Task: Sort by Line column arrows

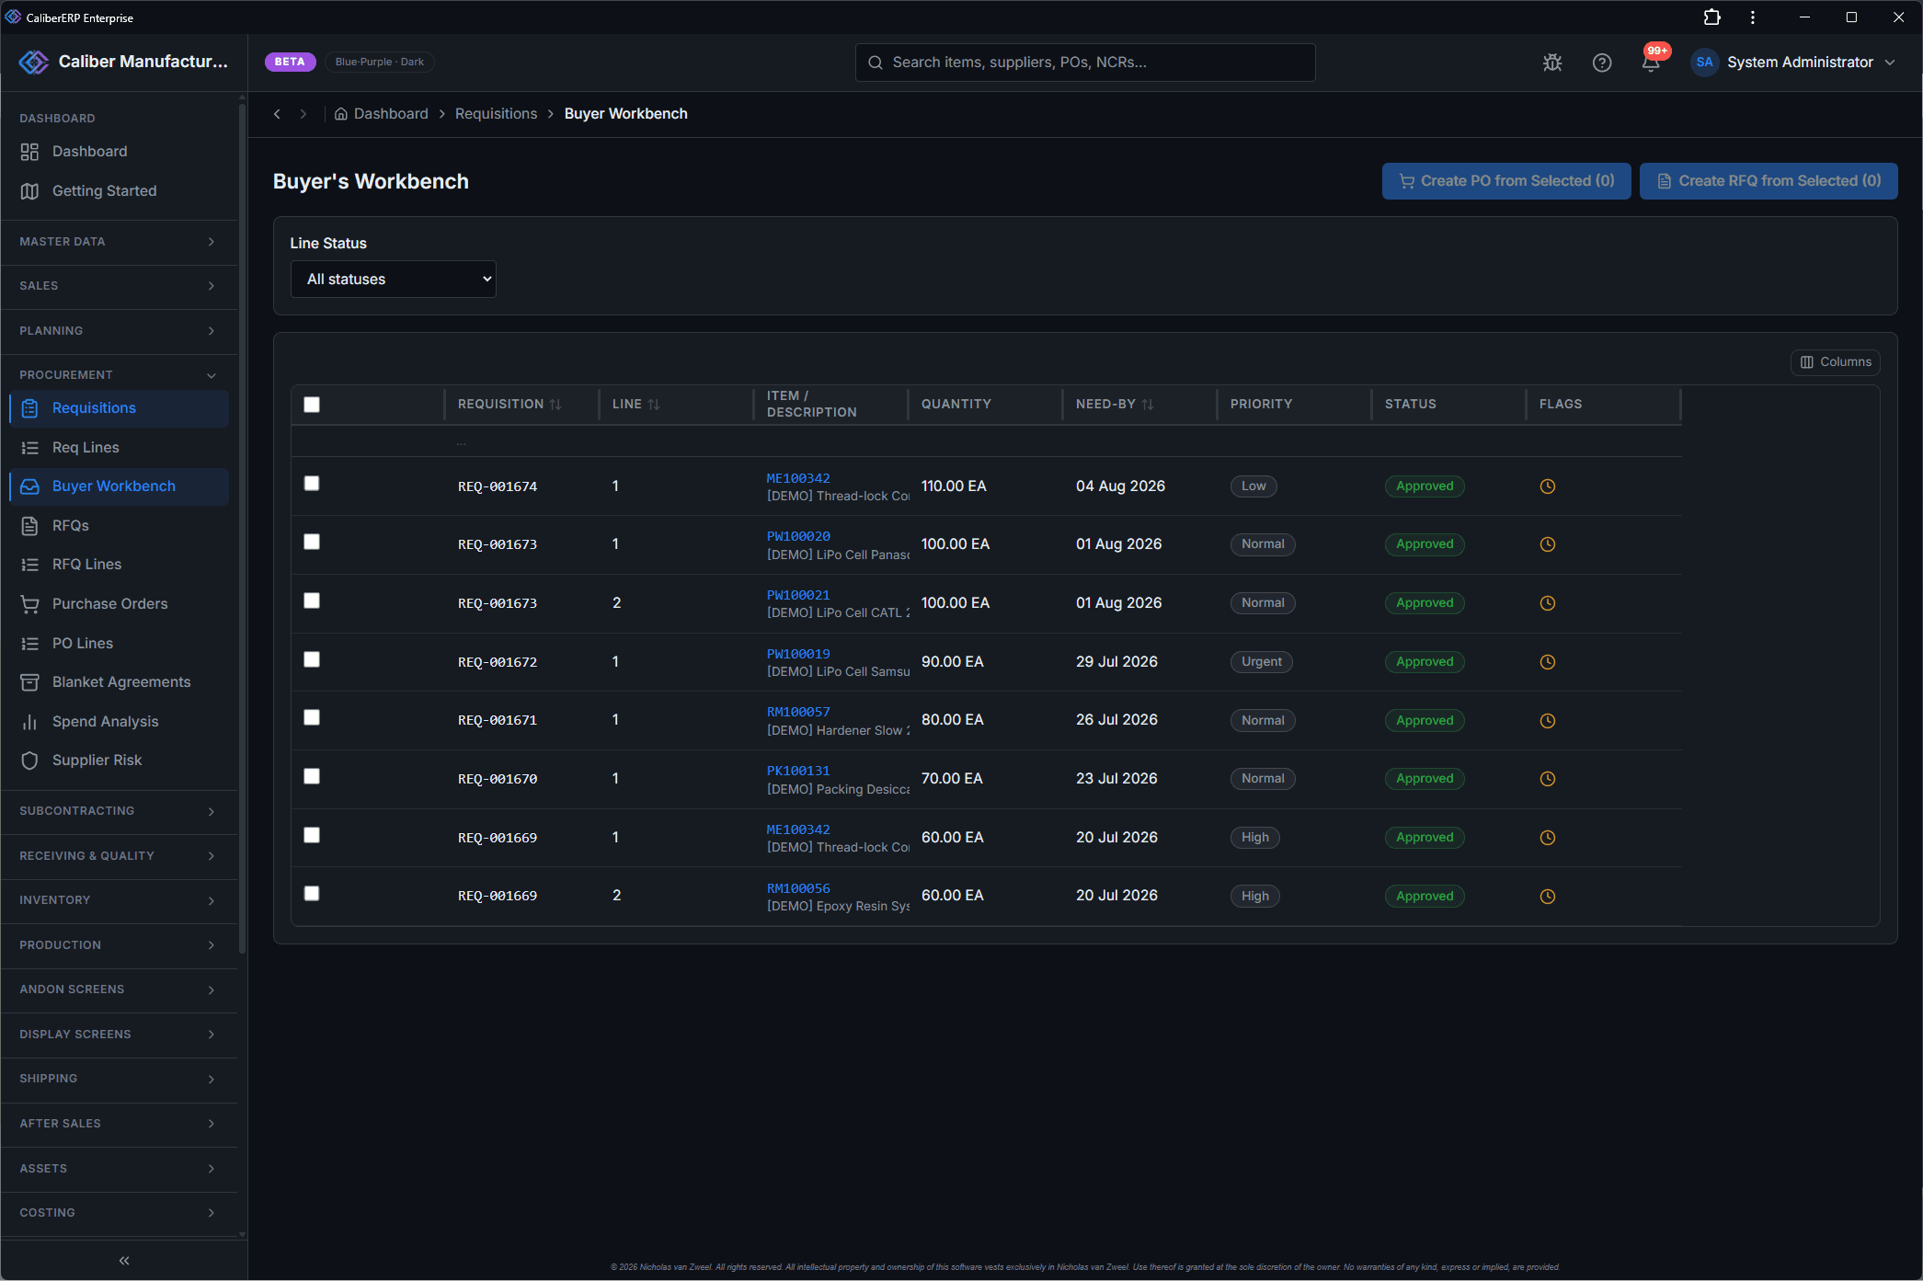Action: click(x=654, y=405)
